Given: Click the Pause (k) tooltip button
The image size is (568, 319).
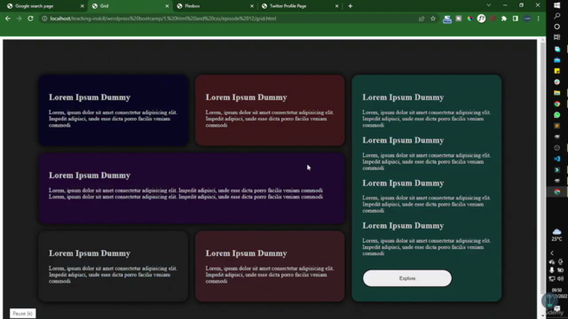Looking at the screenshot, I should [x=23, y=313].
